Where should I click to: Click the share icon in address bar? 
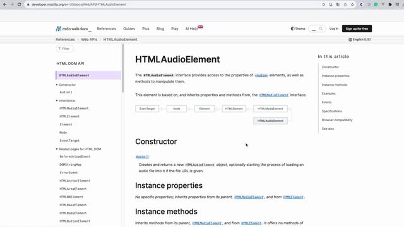click(345, 4)
